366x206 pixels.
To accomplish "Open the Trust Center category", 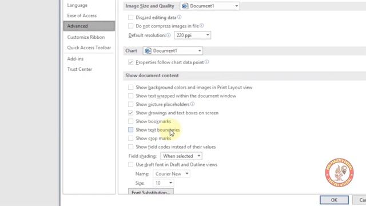I will tap(79, 69).
